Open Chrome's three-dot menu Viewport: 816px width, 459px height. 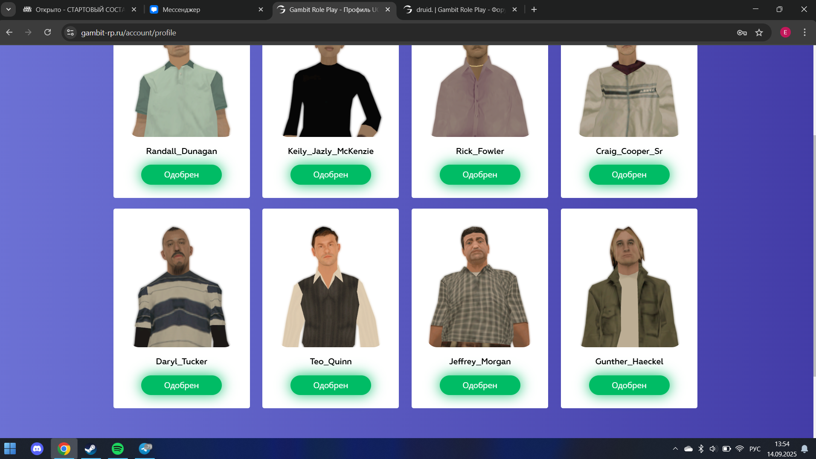[804, 32]
